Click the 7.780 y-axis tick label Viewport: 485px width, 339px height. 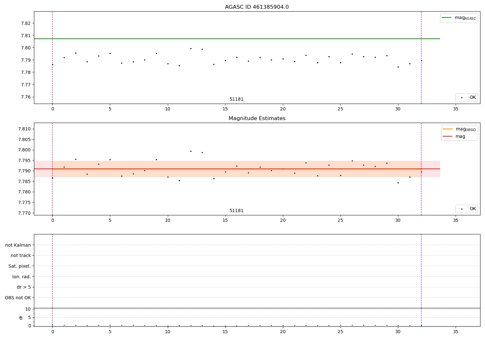[x=25, y=192]
